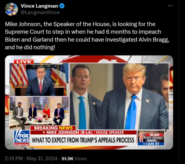
Task: Click the blue verified badge
Action: pos(62,6)
